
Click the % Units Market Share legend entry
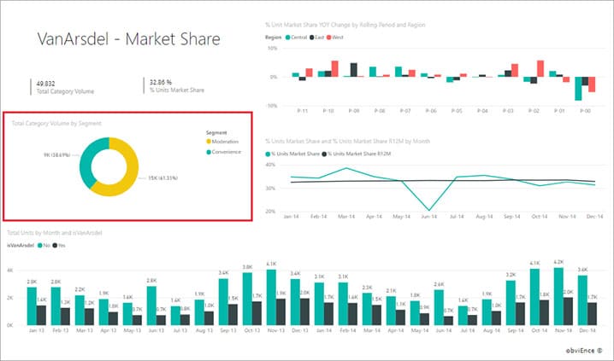[292, 154]
